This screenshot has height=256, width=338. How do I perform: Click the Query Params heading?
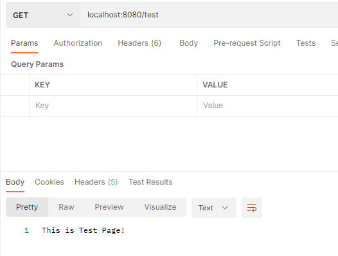(x=37, y=64)
